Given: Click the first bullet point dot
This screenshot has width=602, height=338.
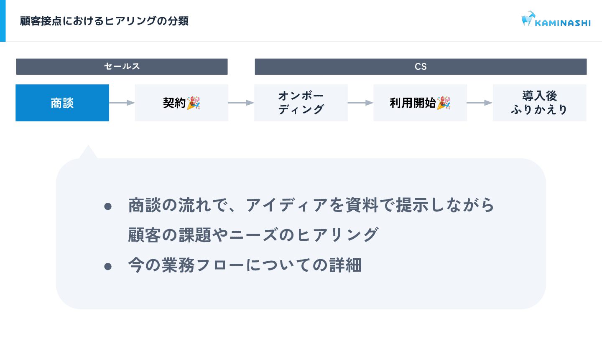Looking at the screenshot, I should coord(108,206).
